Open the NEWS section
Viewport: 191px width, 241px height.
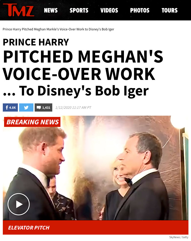click(51, 10)
